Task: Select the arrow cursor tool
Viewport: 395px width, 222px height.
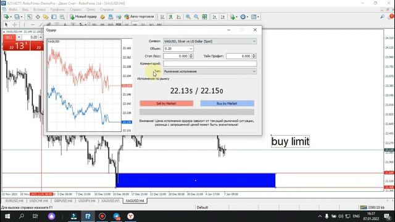Action: click(x=6, y=25)
